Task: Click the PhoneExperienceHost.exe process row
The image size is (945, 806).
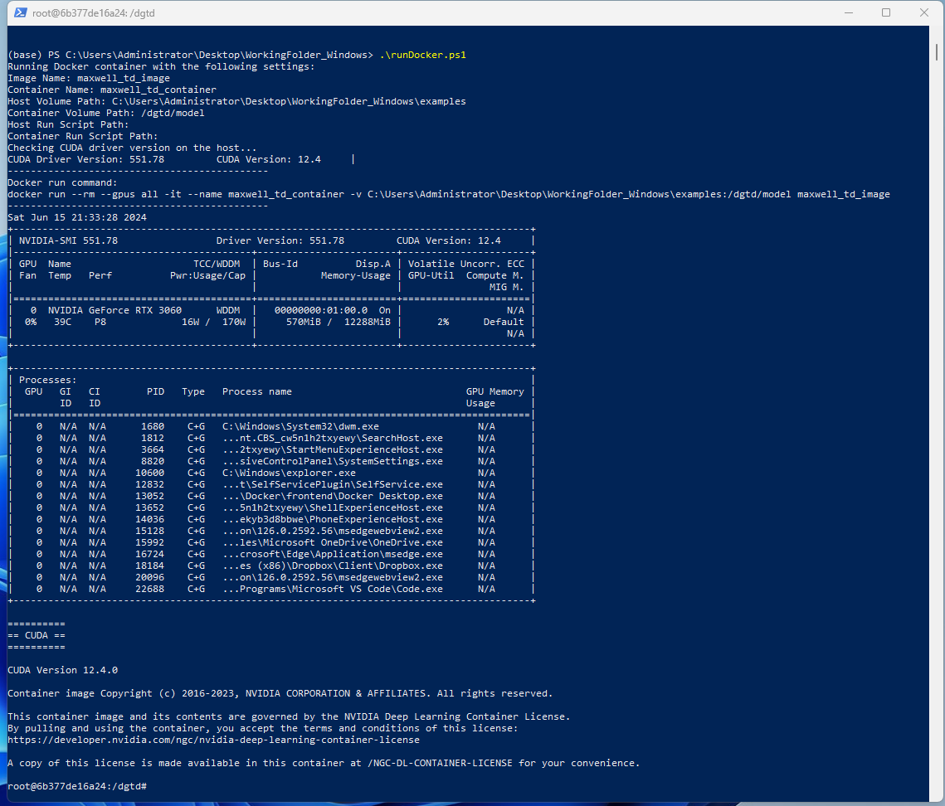Action: click(271, 519)
